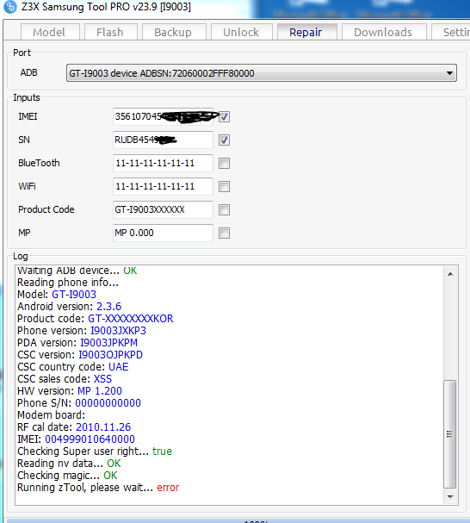Click 'CSC sales code: XSS' log line

65,379
